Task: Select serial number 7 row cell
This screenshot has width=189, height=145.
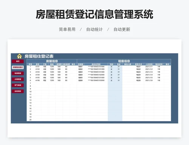Action: [x=30, y=83]
